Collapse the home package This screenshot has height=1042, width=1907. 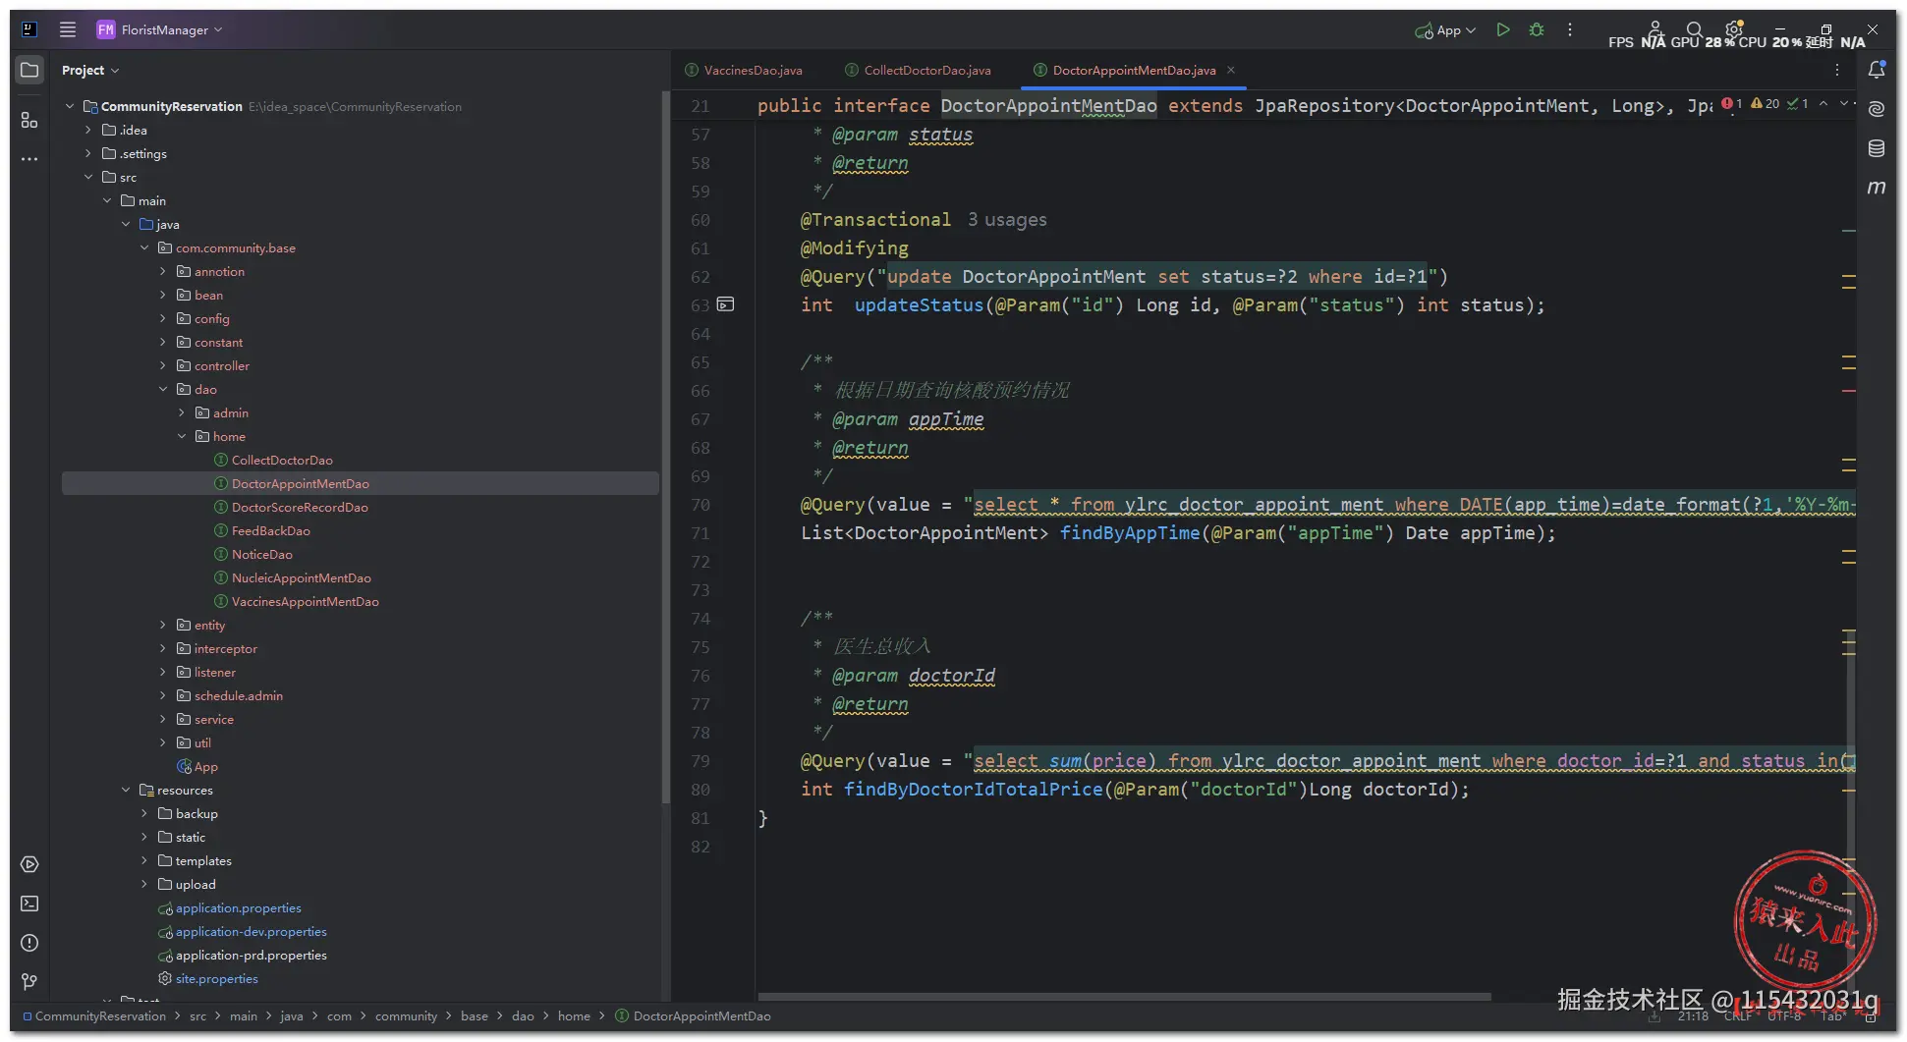pyautogui.click(x=182, y=436)
